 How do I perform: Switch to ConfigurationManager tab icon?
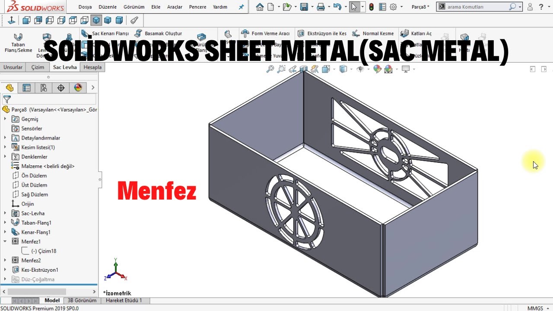pyautogui.click(x=44, y=88)
